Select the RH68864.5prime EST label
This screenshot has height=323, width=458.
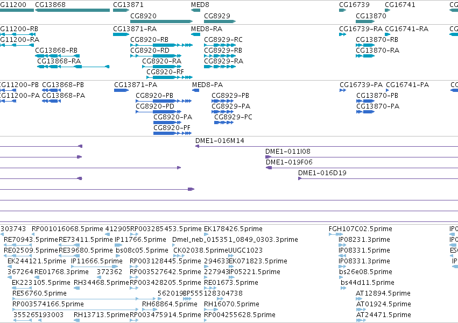[170, 304]
